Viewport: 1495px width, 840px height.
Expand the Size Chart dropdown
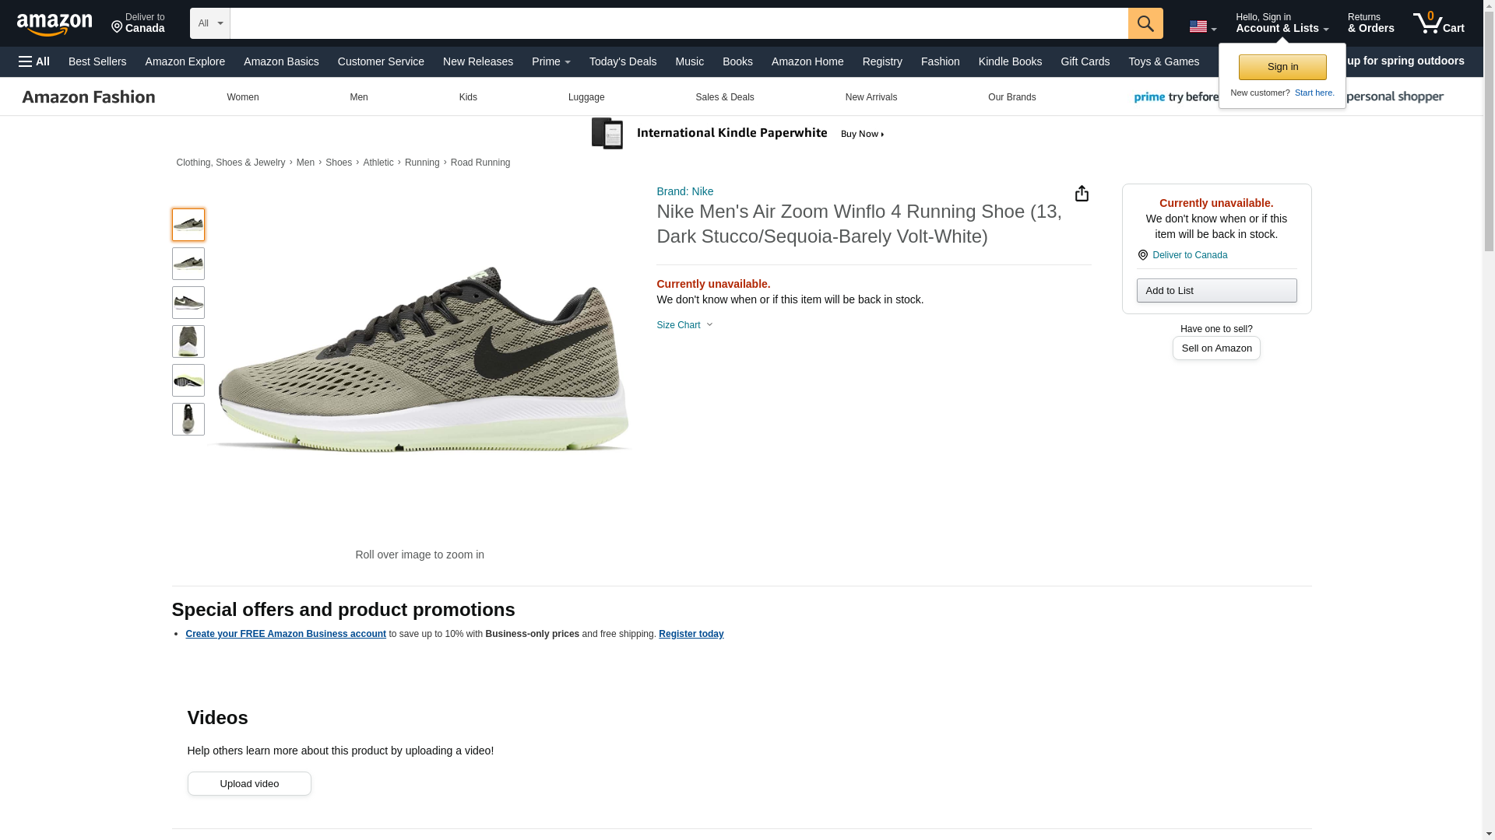click(x=684, y=325)
